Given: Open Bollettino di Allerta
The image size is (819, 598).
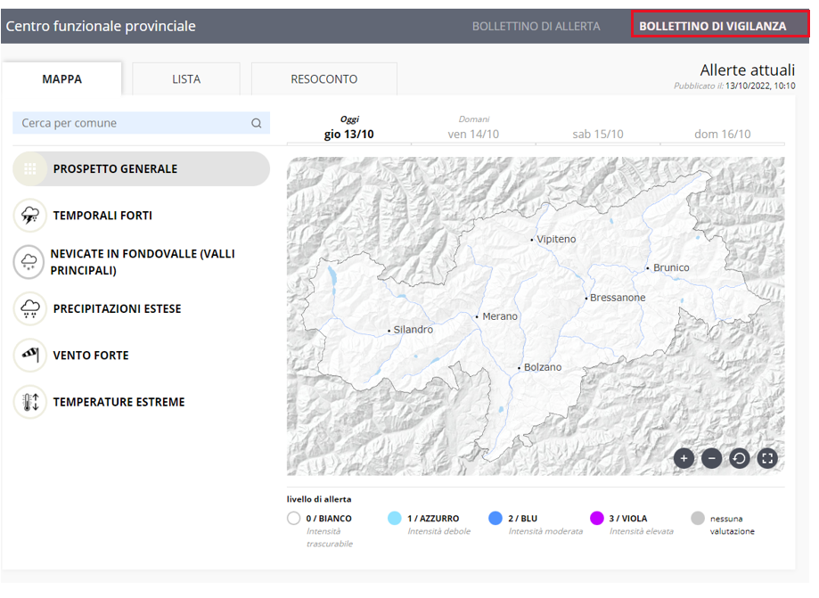Looking at the screenshot, I should [536, 26].
